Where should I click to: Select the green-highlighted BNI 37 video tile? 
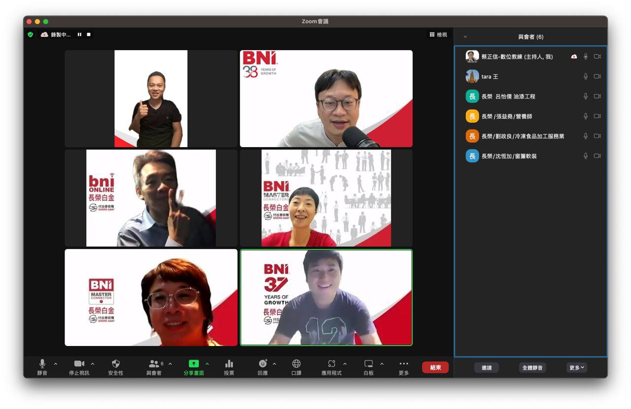tap(326, 297)
